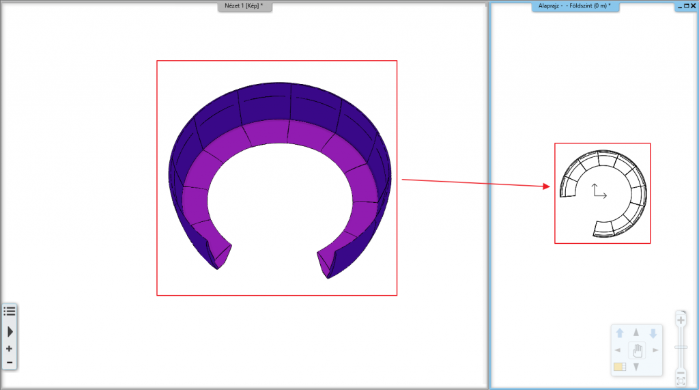Click the yellow layout icon in navigation pad
This screenshot has width=699, height=390.
[x=619, y=367]
